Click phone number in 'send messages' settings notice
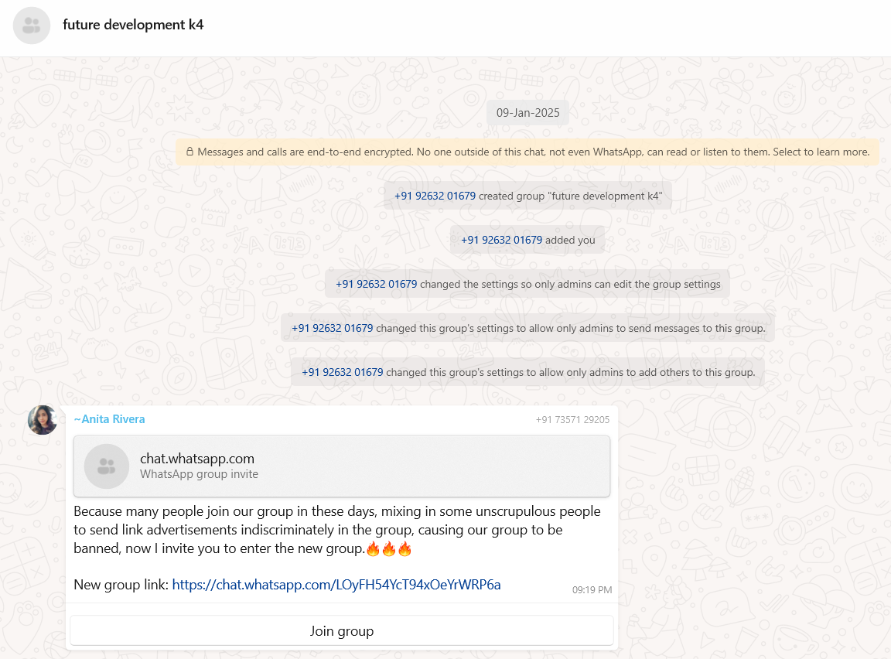Screen dimensions: 891x659 (332, 328)
